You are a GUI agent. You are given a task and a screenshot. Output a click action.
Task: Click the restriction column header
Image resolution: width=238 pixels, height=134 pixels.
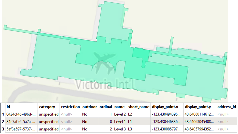pyautogui.click(x=70, y=107)
